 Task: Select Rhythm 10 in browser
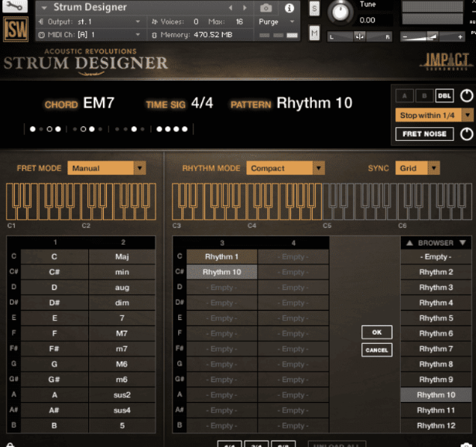(x=436, y=395)
